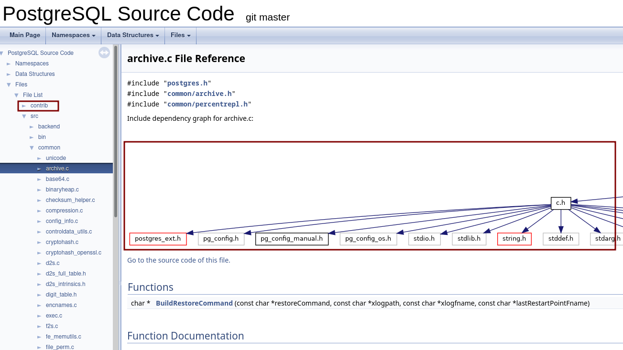The height and width of the screenshot is (350, 623).
Task: Select cryptohash_openssl.c in the file tree
Action: [x=73, y=253]
